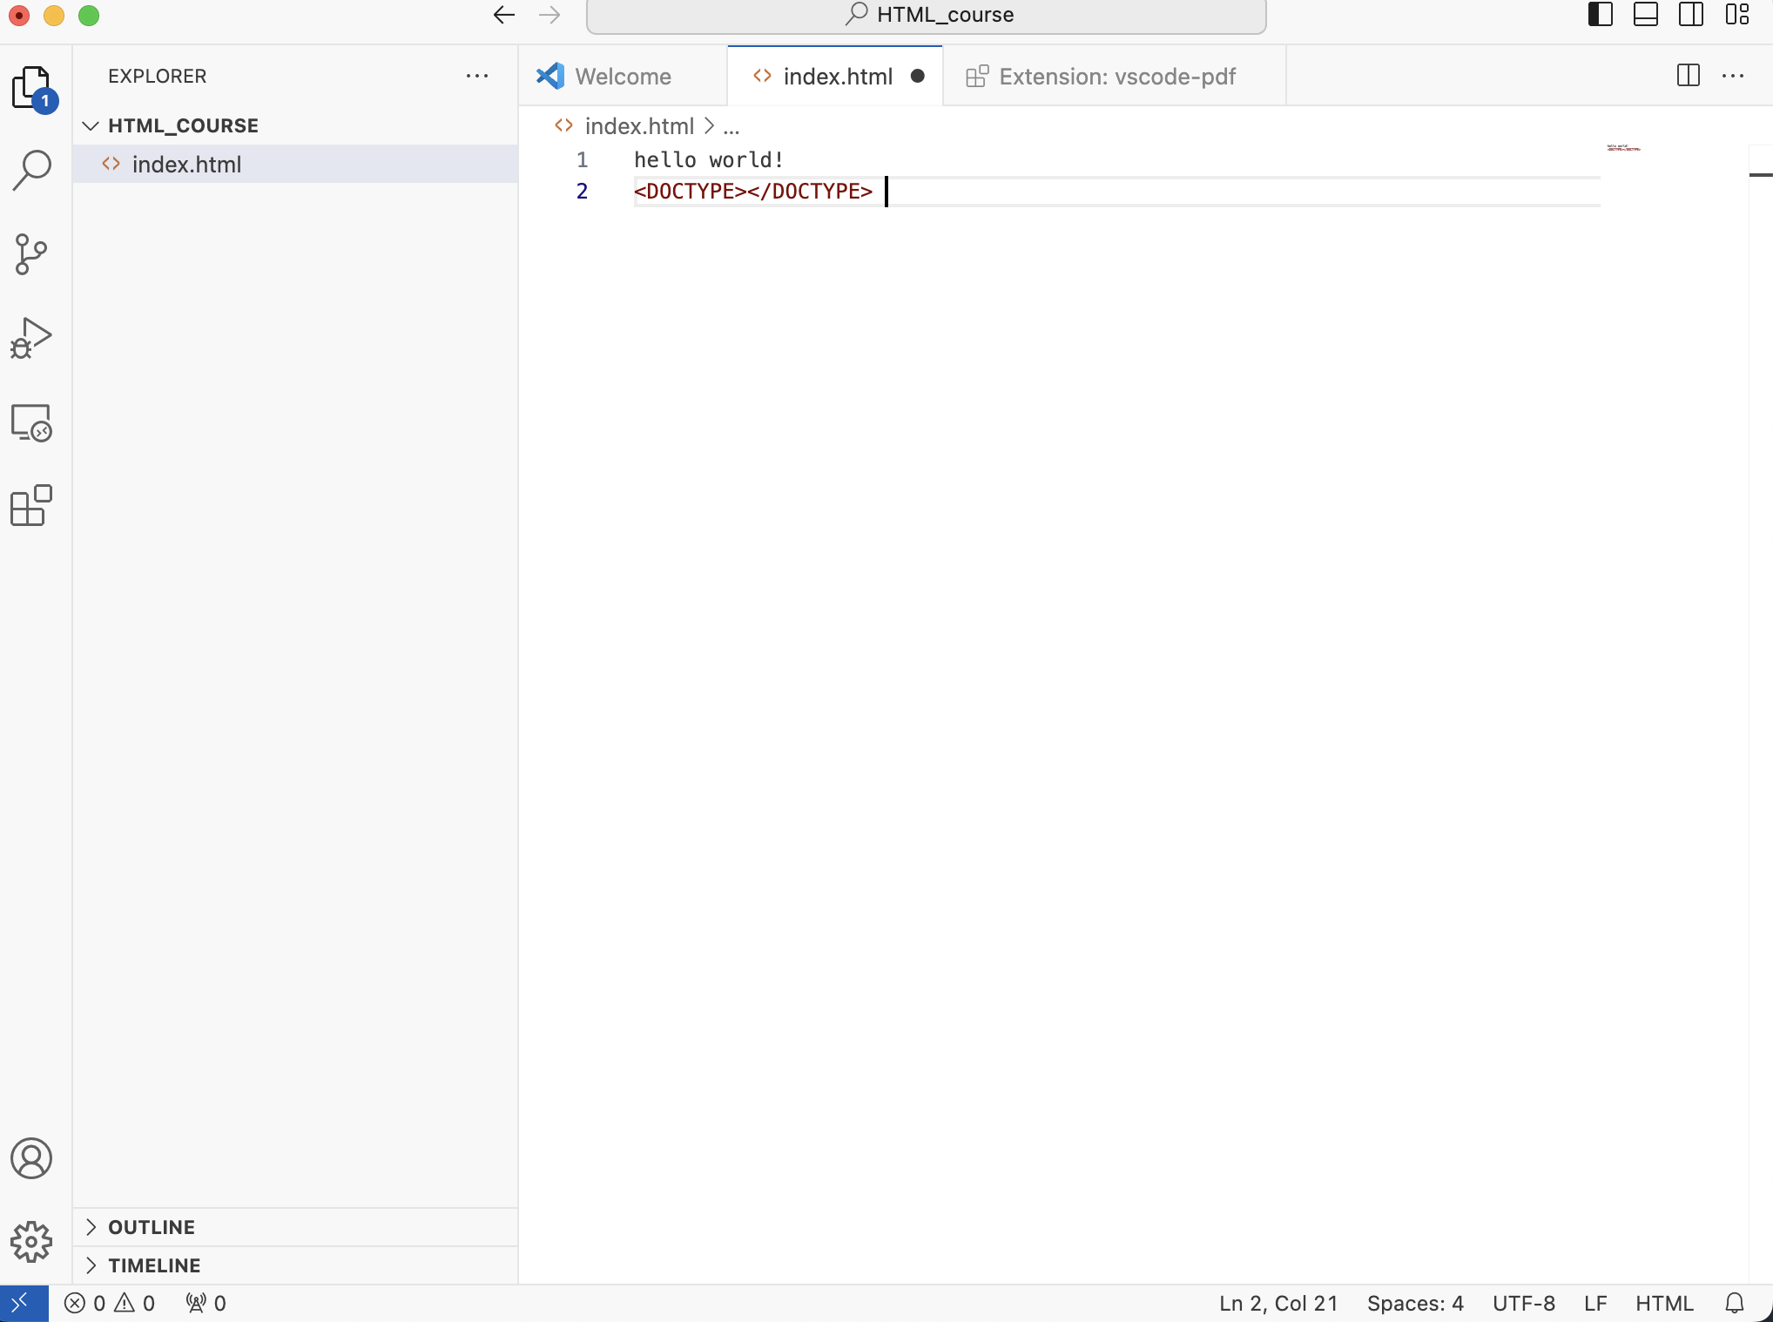This screenshot has height=1322, width=1773.
Task: Click the HTML_course command center search
Action: click(927, 15)
